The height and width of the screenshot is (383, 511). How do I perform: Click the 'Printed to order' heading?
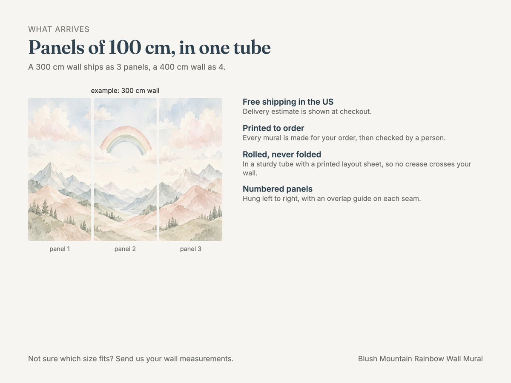(x=273, y=128)
